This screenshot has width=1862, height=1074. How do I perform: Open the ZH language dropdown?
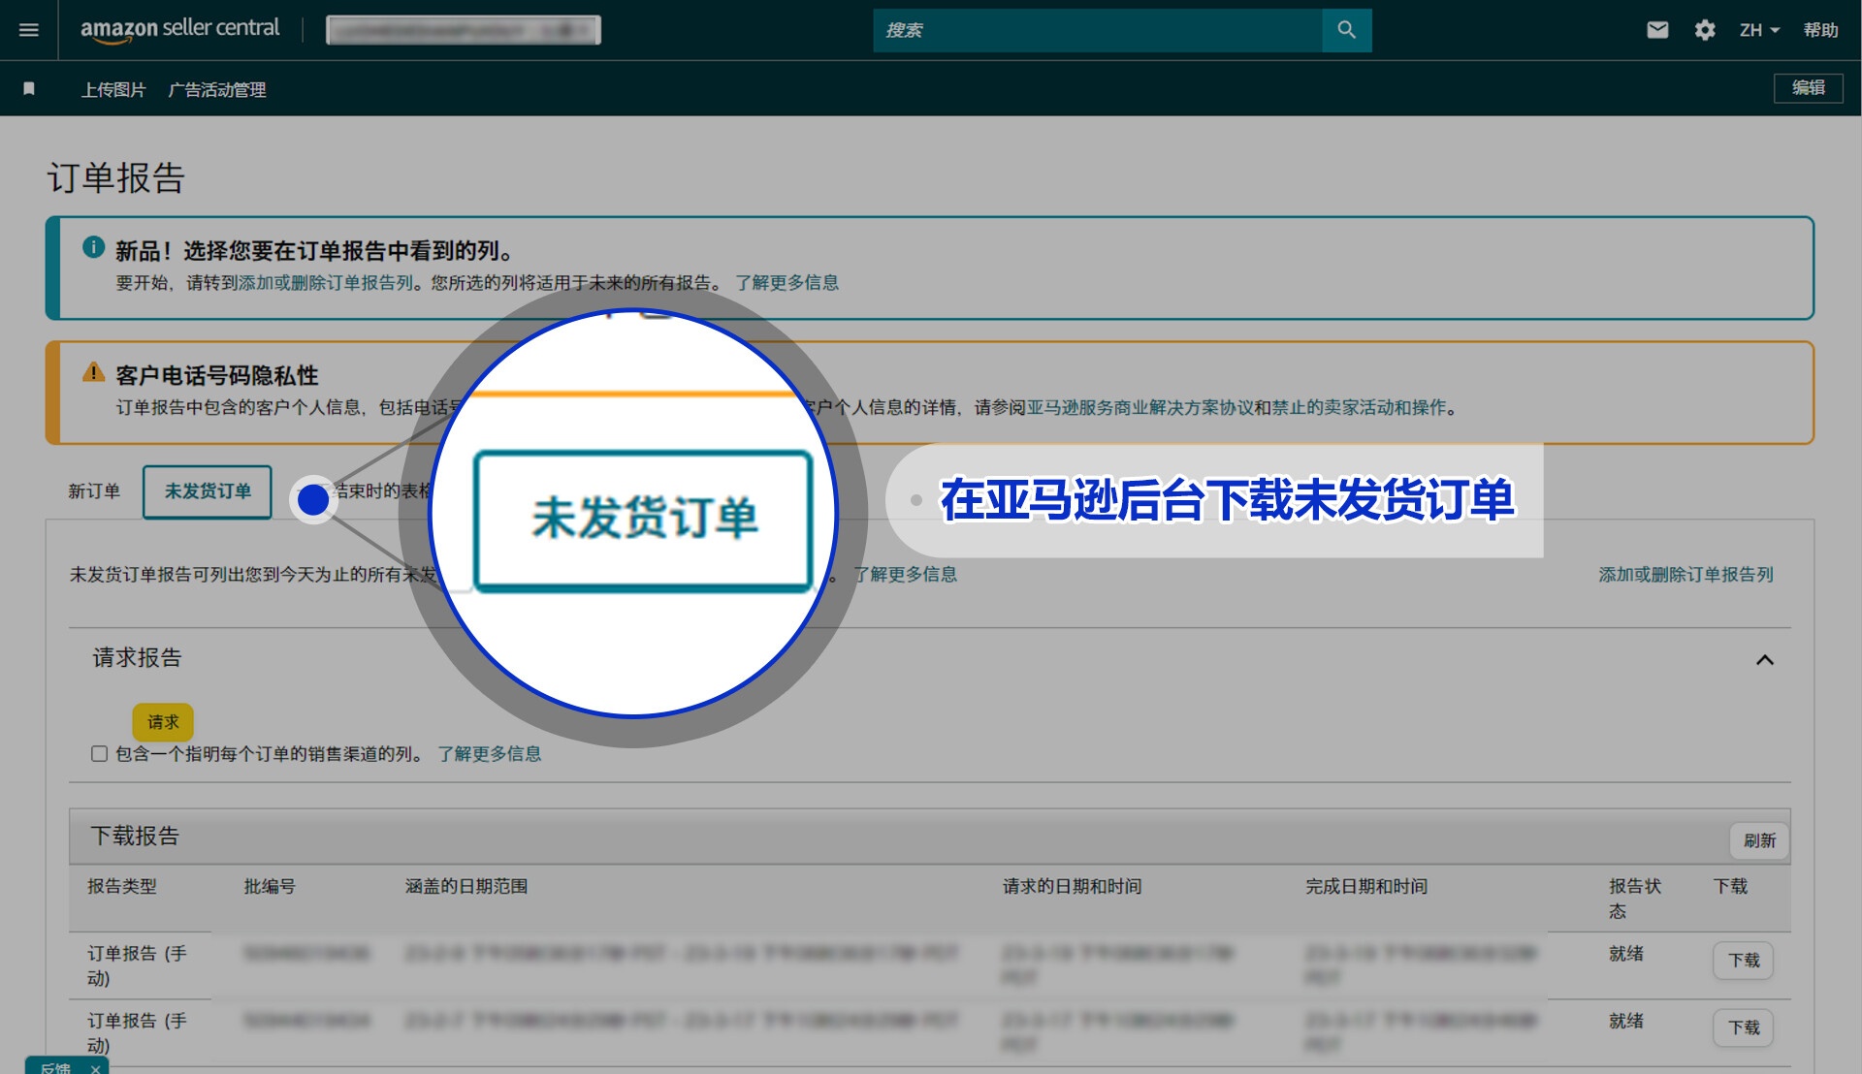coord(1759,30)
